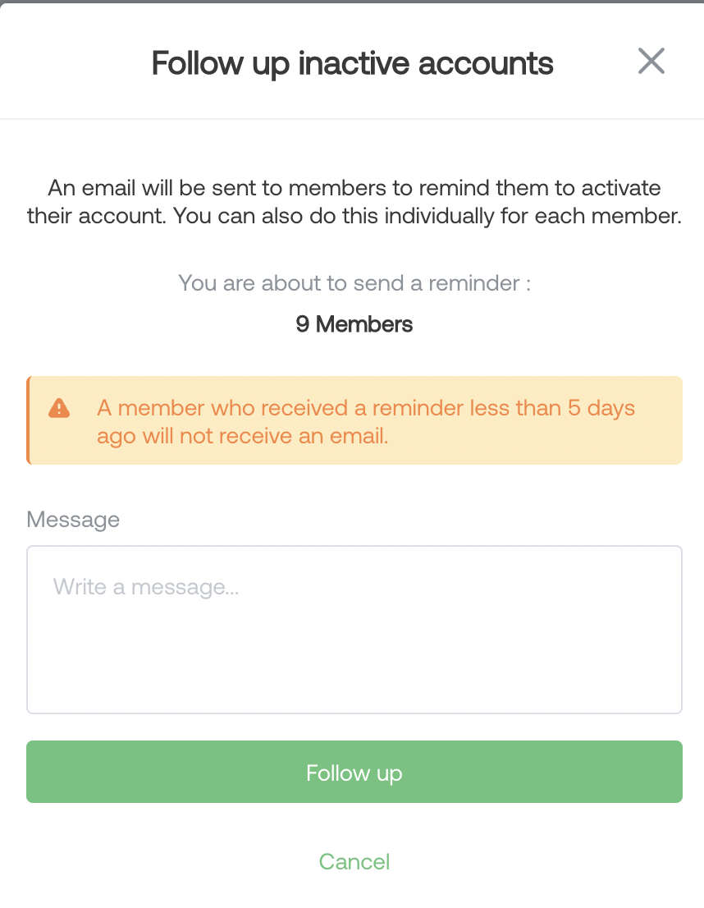Click the blank space between Follow up and Cancel
The image size is (704, 908).
point(354,825)
